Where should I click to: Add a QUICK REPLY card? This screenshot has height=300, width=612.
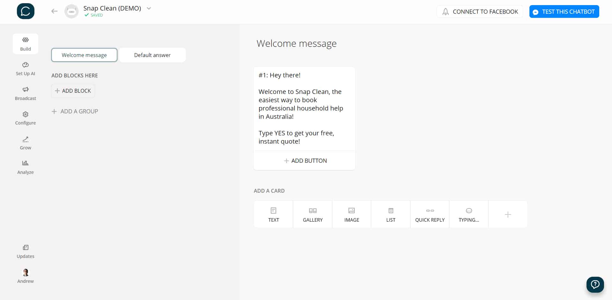tap(430, 214)
